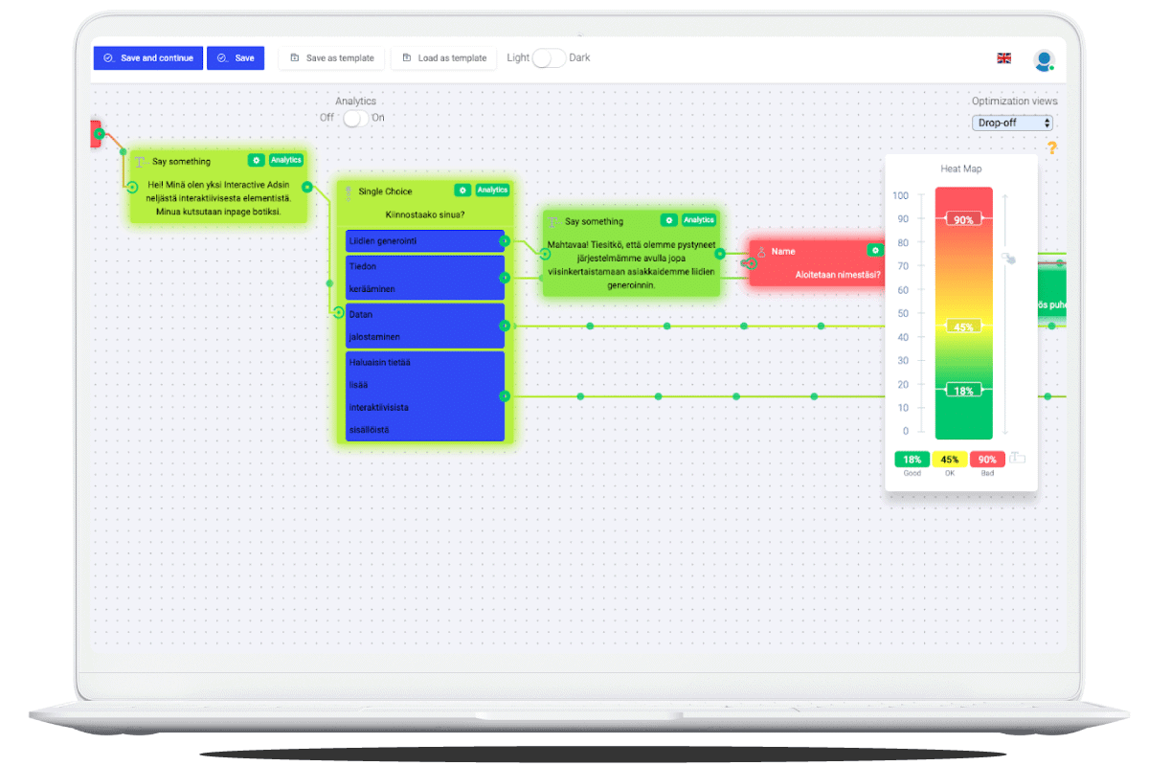Click the hand icon beside heat map slider
Screen dimensions: 1149x766
point(1008,259)
